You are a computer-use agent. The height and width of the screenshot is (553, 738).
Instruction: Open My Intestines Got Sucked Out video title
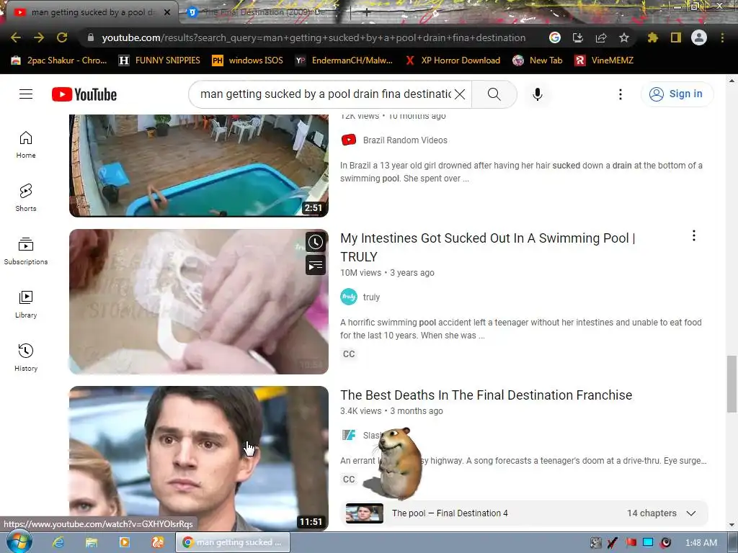488,248
